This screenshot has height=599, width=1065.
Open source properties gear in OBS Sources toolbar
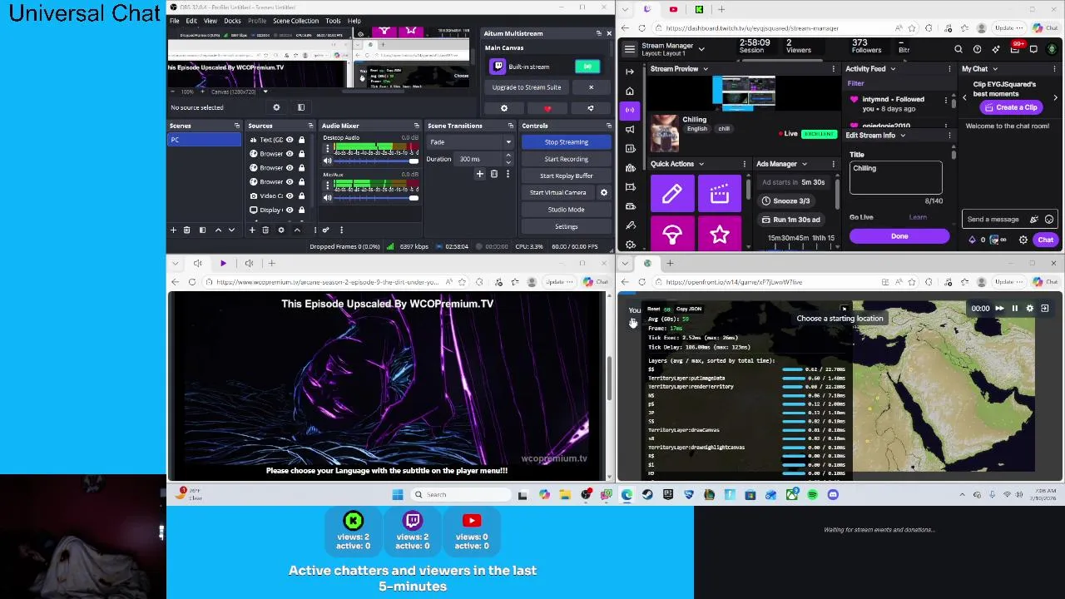point(280,230)
